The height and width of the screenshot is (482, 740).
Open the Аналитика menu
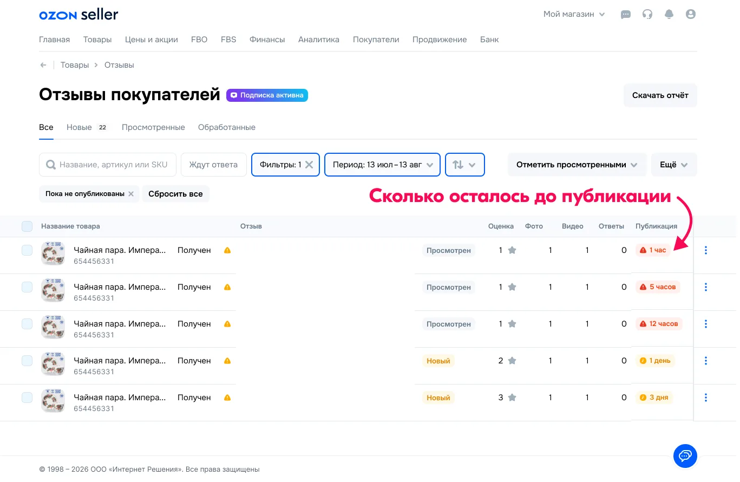319,40
